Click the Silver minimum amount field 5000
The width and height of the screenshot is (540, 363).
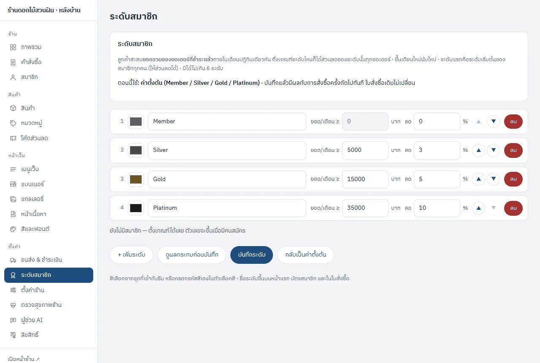365,150
